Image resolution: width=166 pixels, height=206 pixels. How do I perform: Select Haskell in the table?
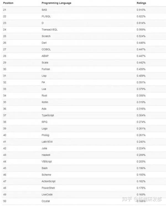click(46, 155)
